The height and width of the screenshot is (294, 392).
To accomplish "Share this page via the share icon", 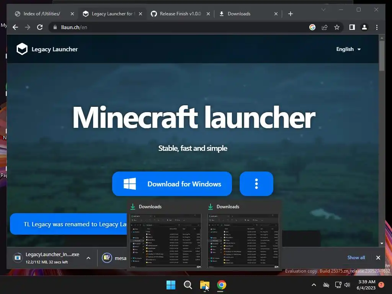I will 325,27.
